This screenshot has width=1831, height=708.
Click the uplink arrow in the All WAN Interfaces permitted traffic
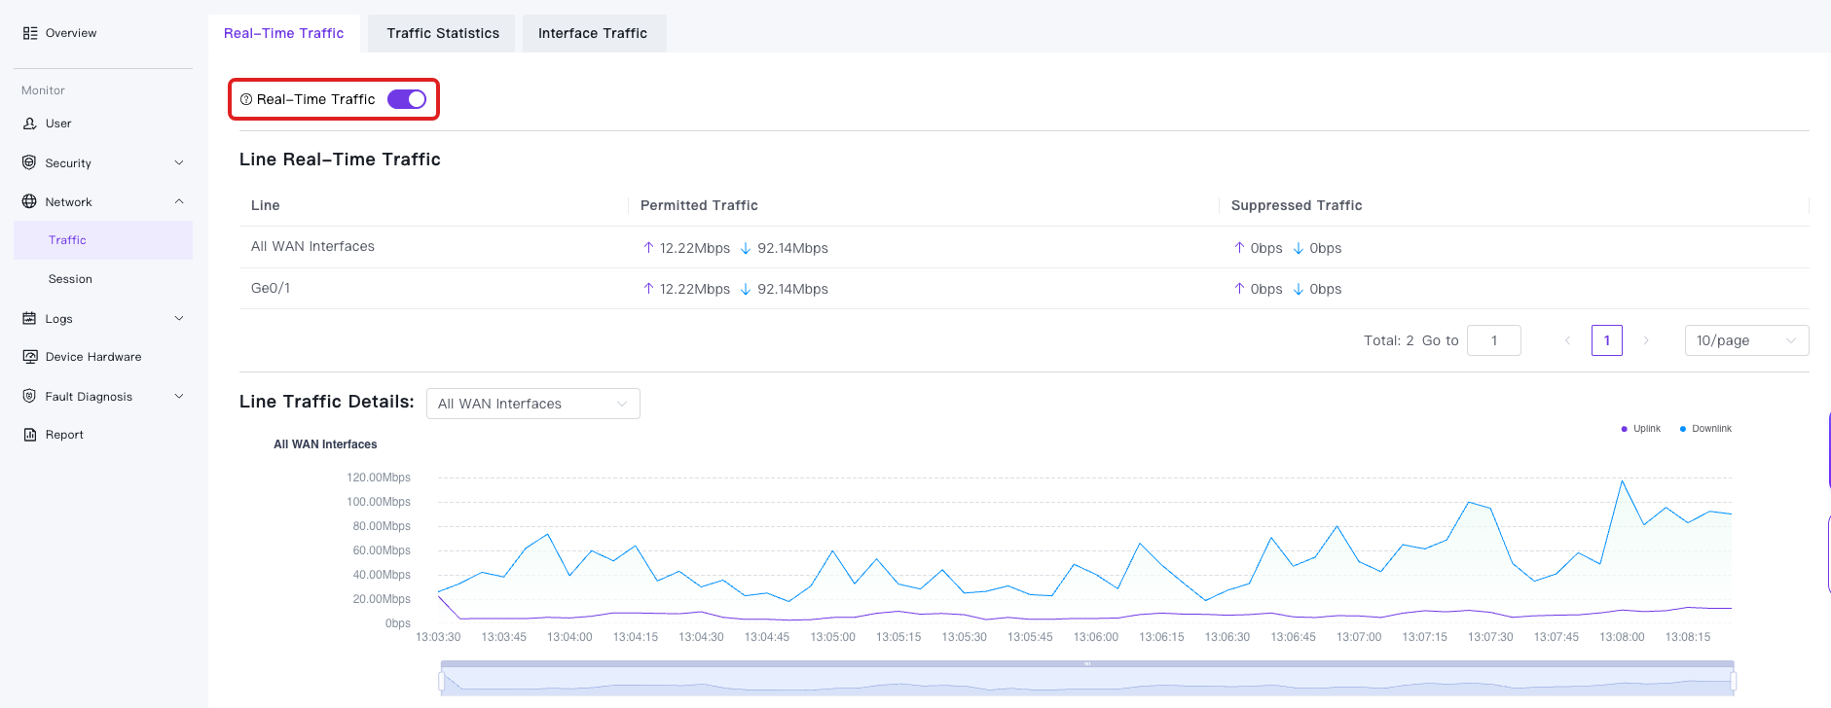(x=648, y=248)
